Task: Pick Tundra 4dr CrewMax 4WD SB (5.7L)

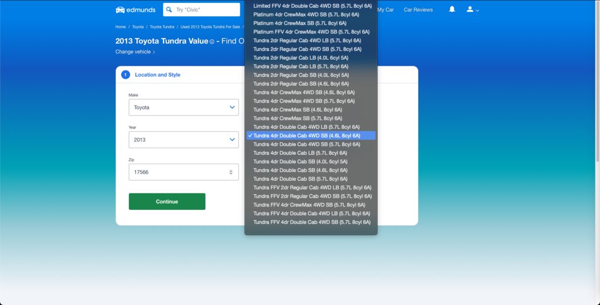Action: [311, 101]
